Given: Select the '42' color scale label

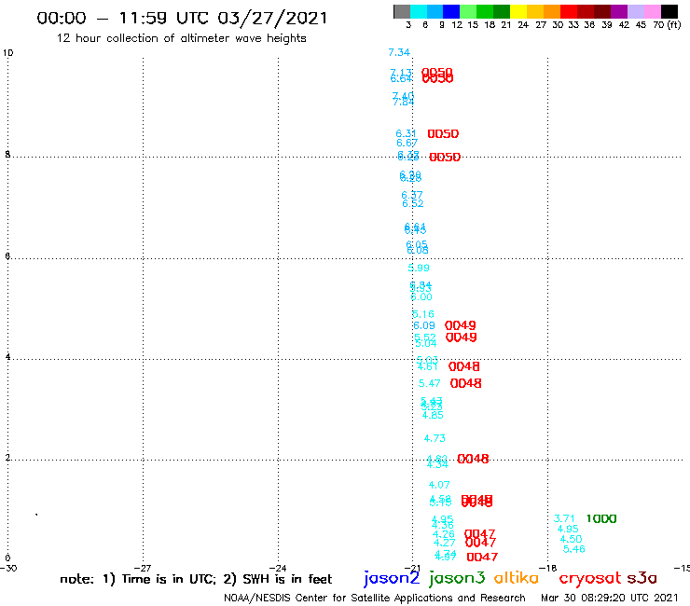Looking at the screenshot, I should [624, 25].
